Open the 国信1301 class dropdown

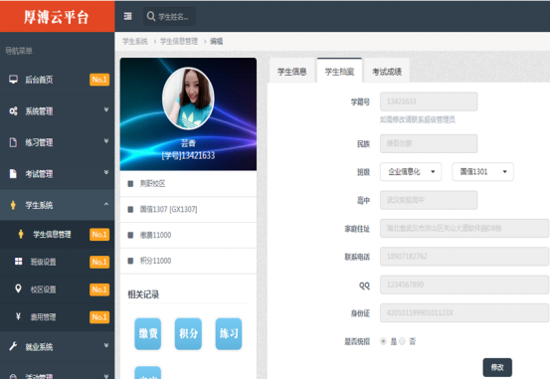482,172
